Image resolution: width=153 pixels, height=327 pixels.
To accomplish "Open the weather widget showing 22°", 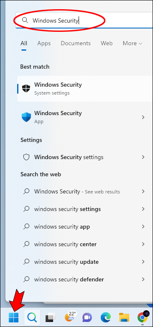I will point(69,317).
